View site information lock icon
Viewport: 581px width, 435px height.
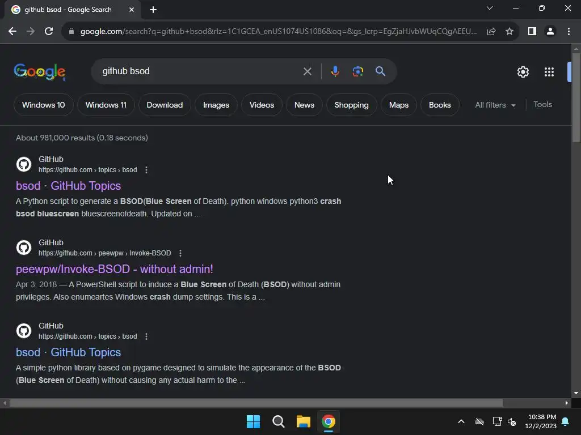[71, 32]
